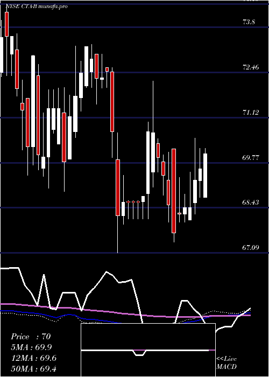Click the 'NYSE CTA-B munafa.pro' chart title
The height and width of the screenshot is (377, 269).
[x=37, y=6]
